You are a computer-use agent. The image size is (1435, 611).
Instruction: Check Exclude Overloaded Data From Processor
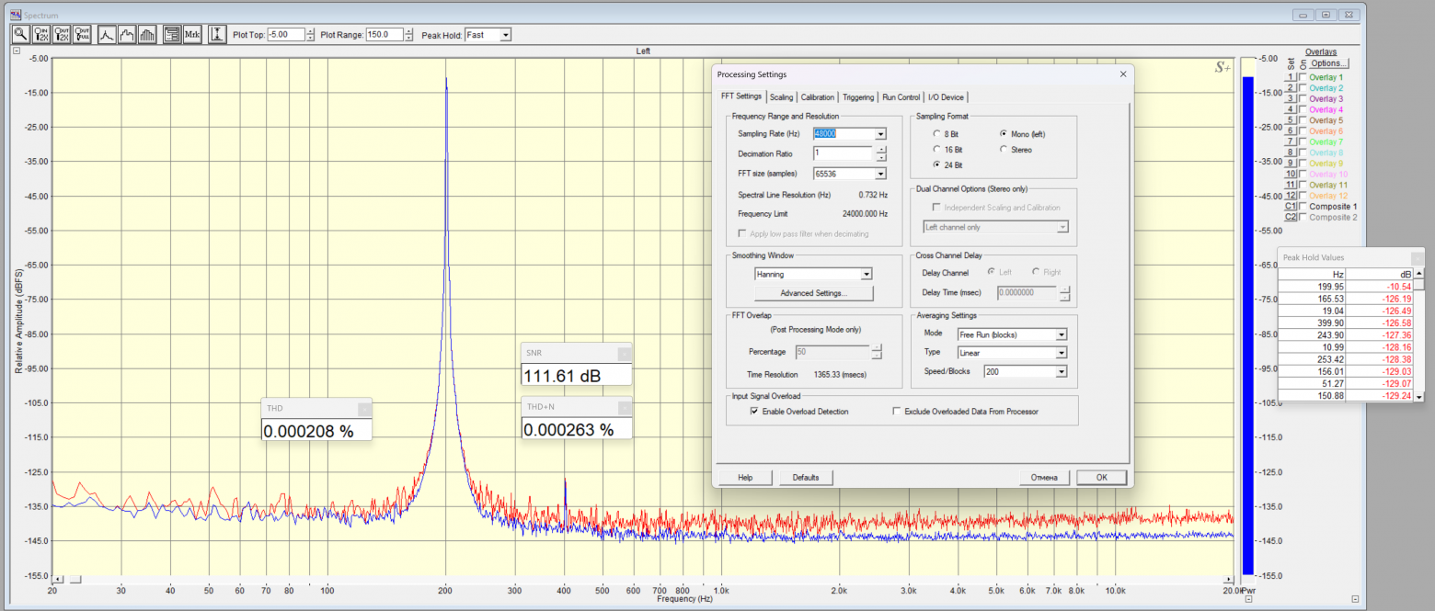click(897, 412)
